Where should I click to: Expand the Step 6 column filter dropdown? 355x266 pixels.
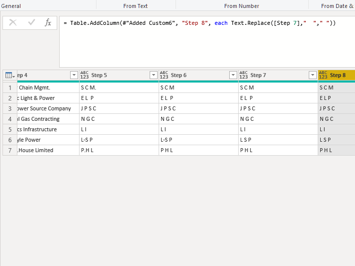click(x=233, y=75)
